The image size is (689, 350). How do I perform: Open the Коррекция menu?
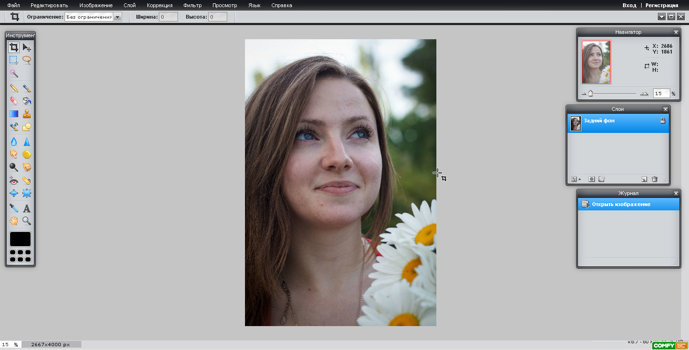point(159,5)
